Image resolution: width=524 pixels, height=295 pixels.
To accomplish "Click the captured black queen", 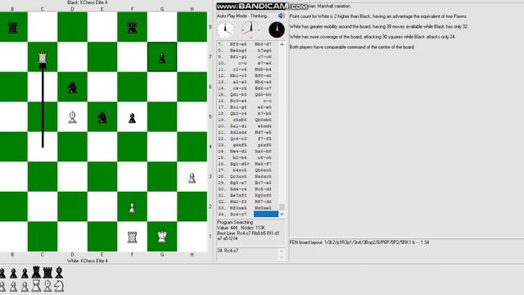I will click(x=36, y=273).
